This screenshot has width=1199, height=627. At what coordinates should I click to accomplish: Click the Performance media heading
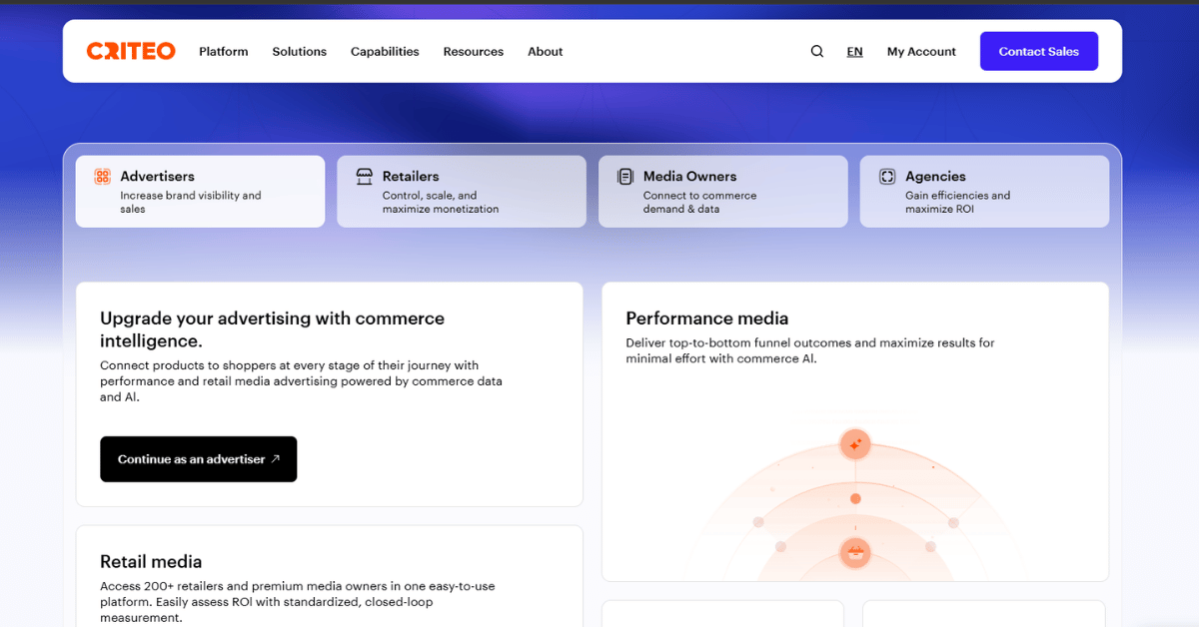pyautogui.click(x=707, y=318)
